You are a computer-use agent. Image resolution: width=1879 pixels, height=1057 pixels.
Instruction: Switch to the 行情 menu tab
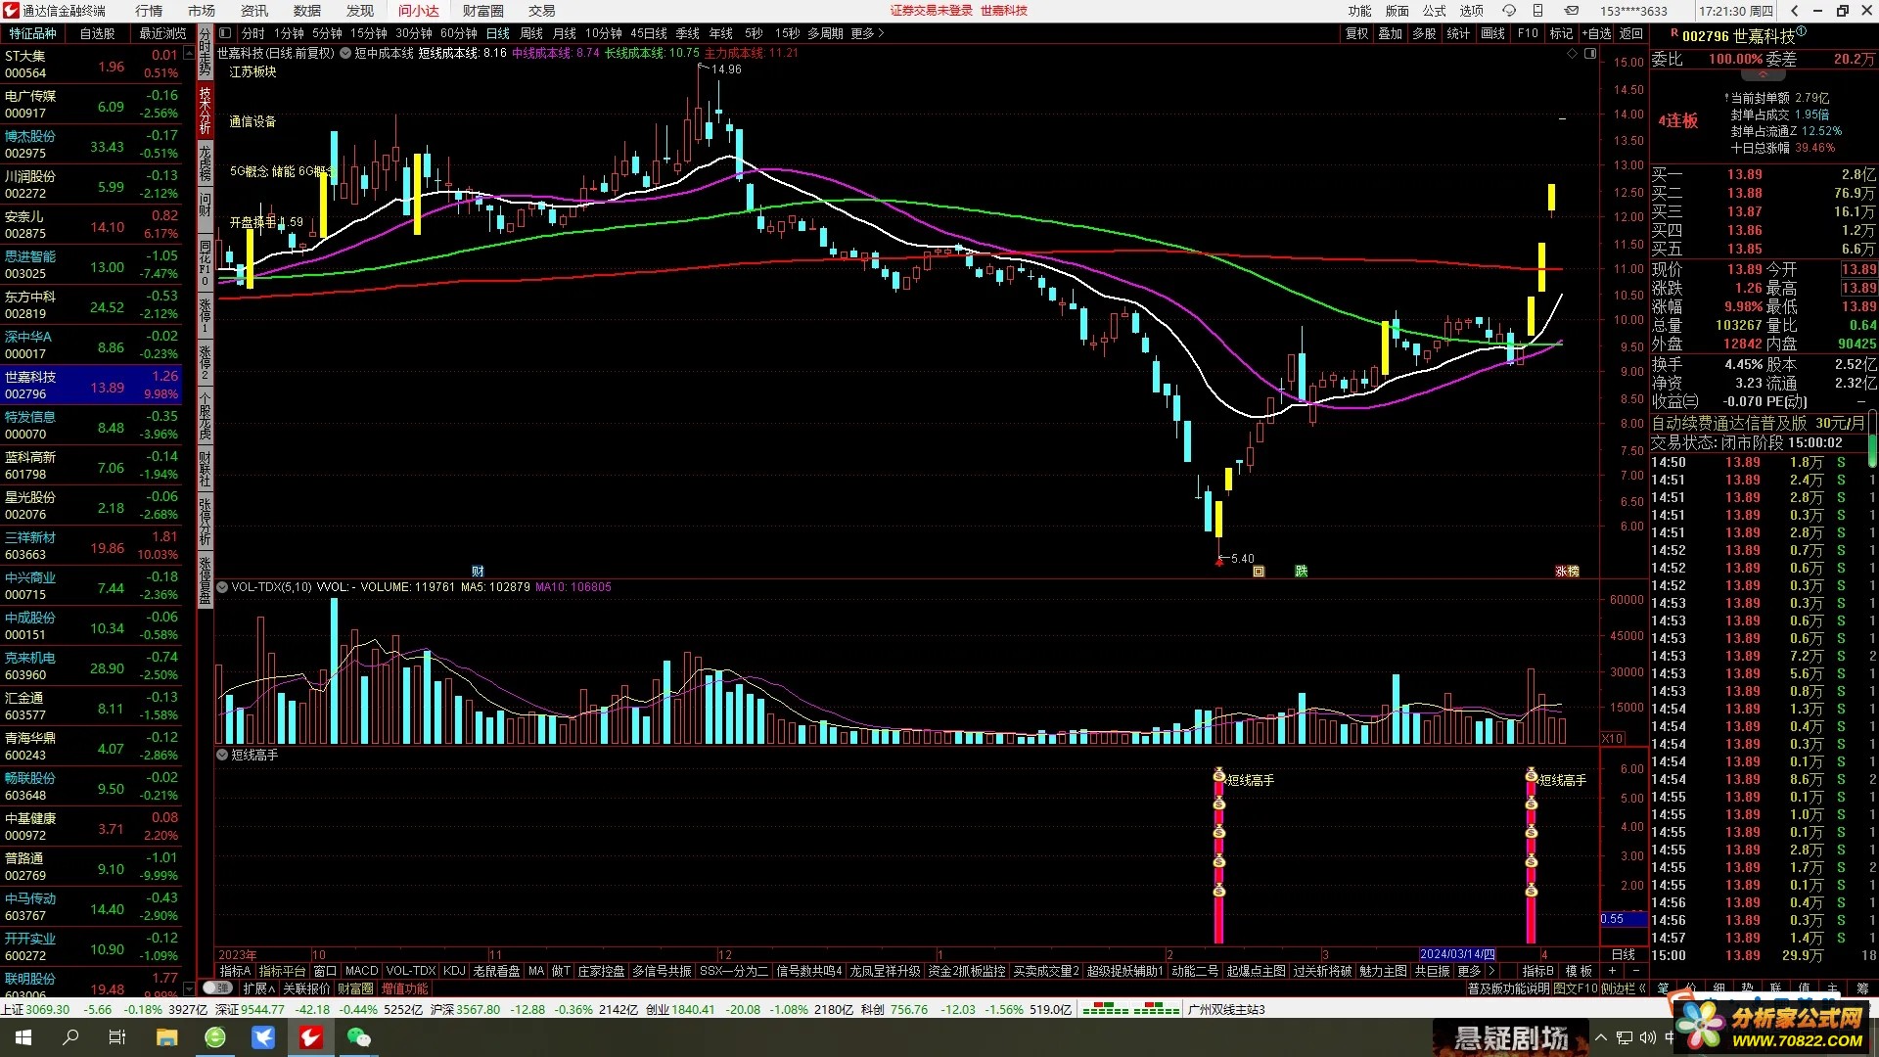pos(149,11)
